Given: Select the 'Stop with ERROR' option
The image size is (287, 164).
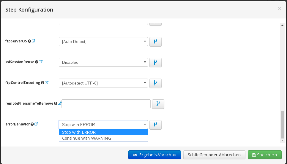Looking at the screenshot, I should [x=103, y=132].
